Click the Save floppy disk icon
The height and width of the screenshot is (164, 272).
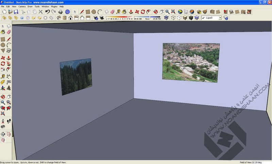(16, 12)
